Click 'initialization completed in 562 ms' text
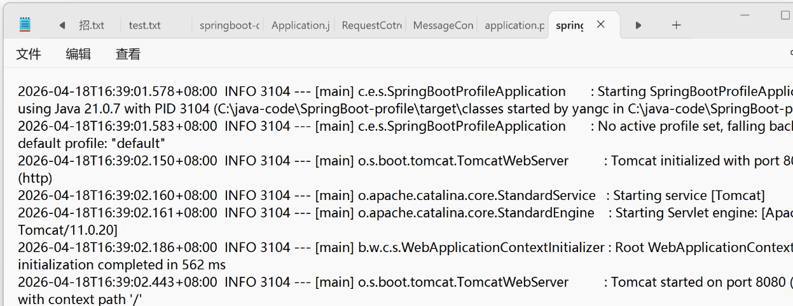This screenshot has width=793, height=306. click(x=121, y=265)
